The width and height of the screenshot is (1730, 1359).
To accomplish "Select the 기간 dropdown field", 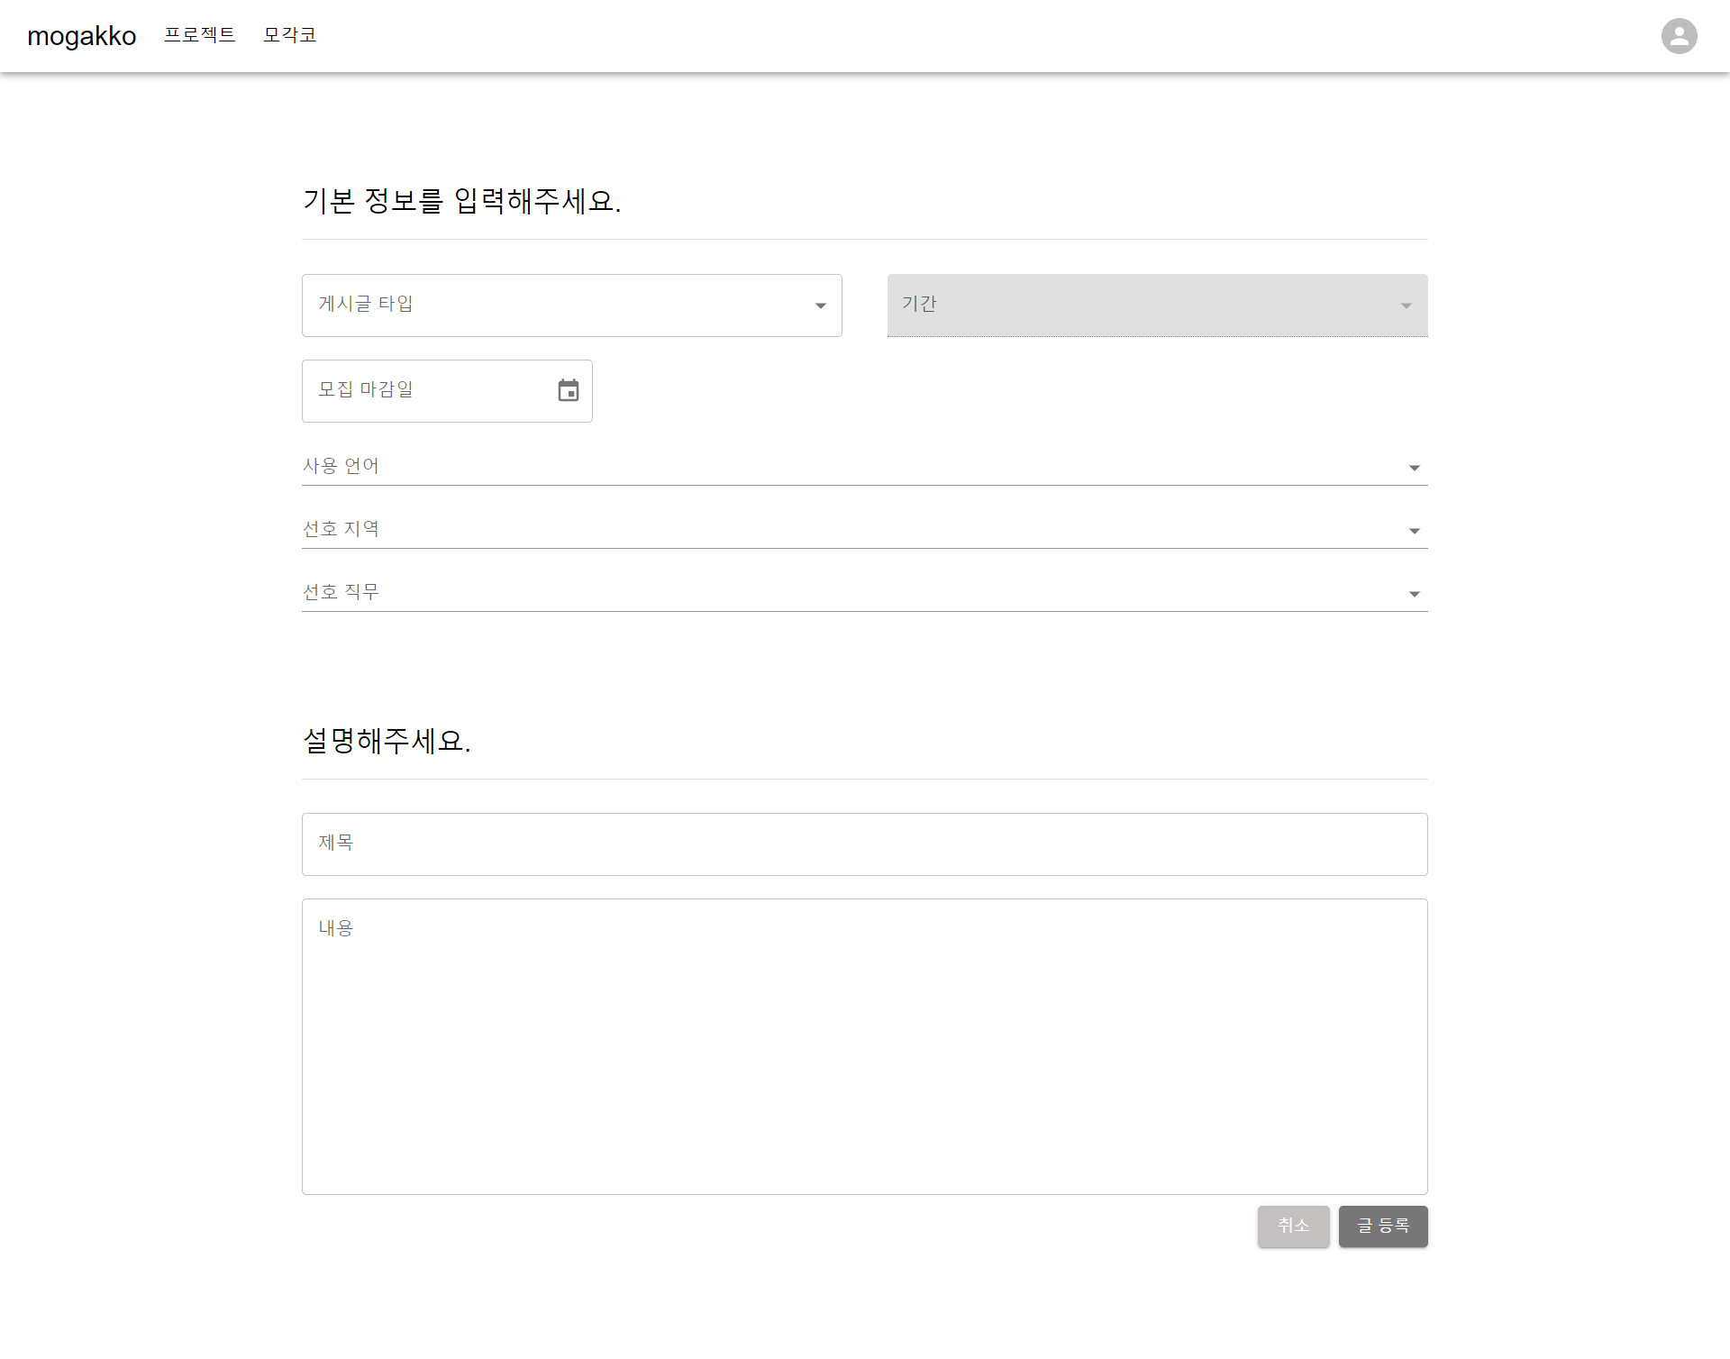I will point(1157,306).
